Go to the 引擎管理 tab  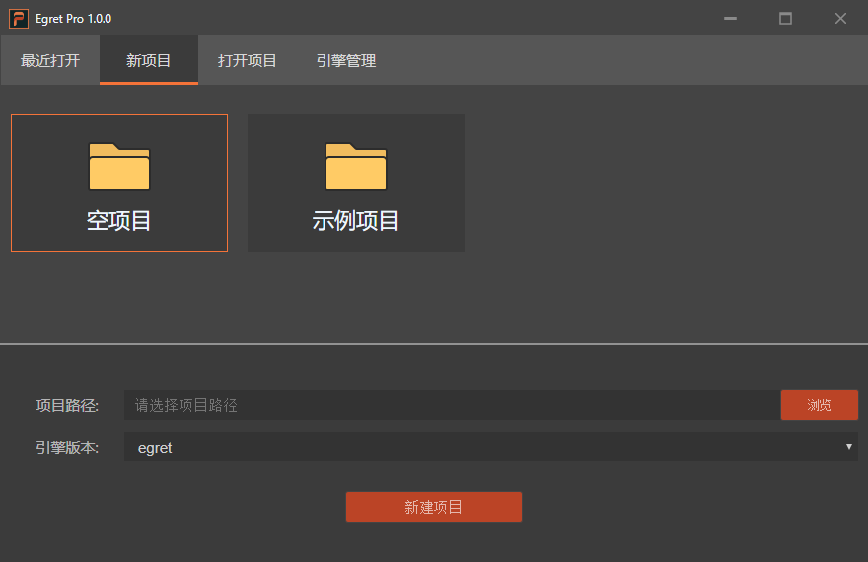point(346,60)
